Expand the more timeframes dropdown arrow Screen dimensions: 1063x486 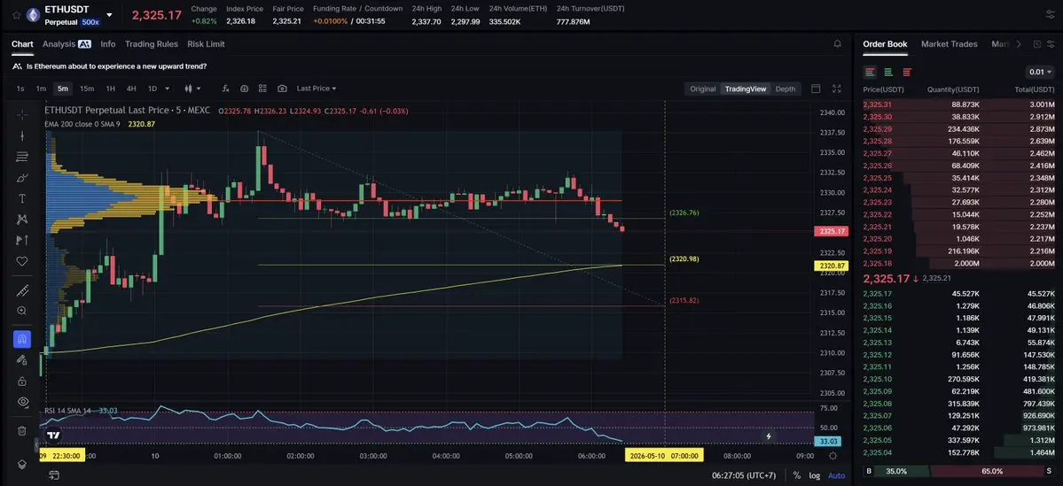[x=168, y=89]
